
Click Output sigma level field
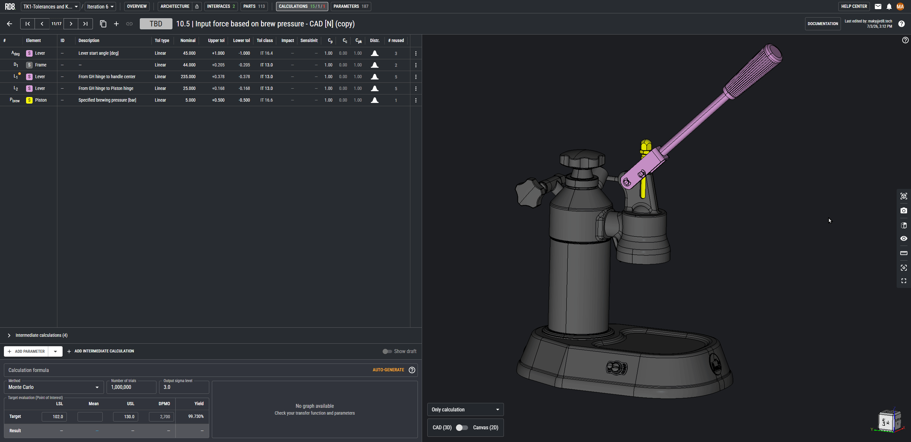[x=184, y=387]
